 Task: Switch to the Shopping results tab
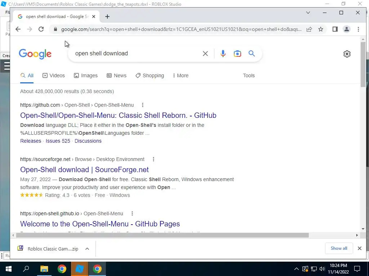150,75
